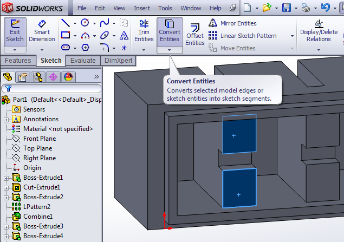
Task: Select the Ellipse sketch tool
Action: tap(105, 35)
